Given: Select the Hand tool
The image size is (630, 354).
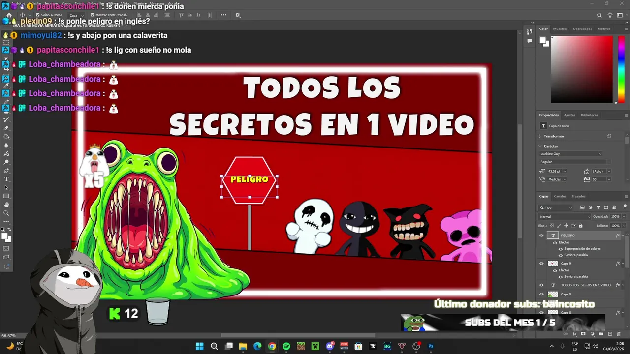Looking at the screenshot, I should coord(6,205).
